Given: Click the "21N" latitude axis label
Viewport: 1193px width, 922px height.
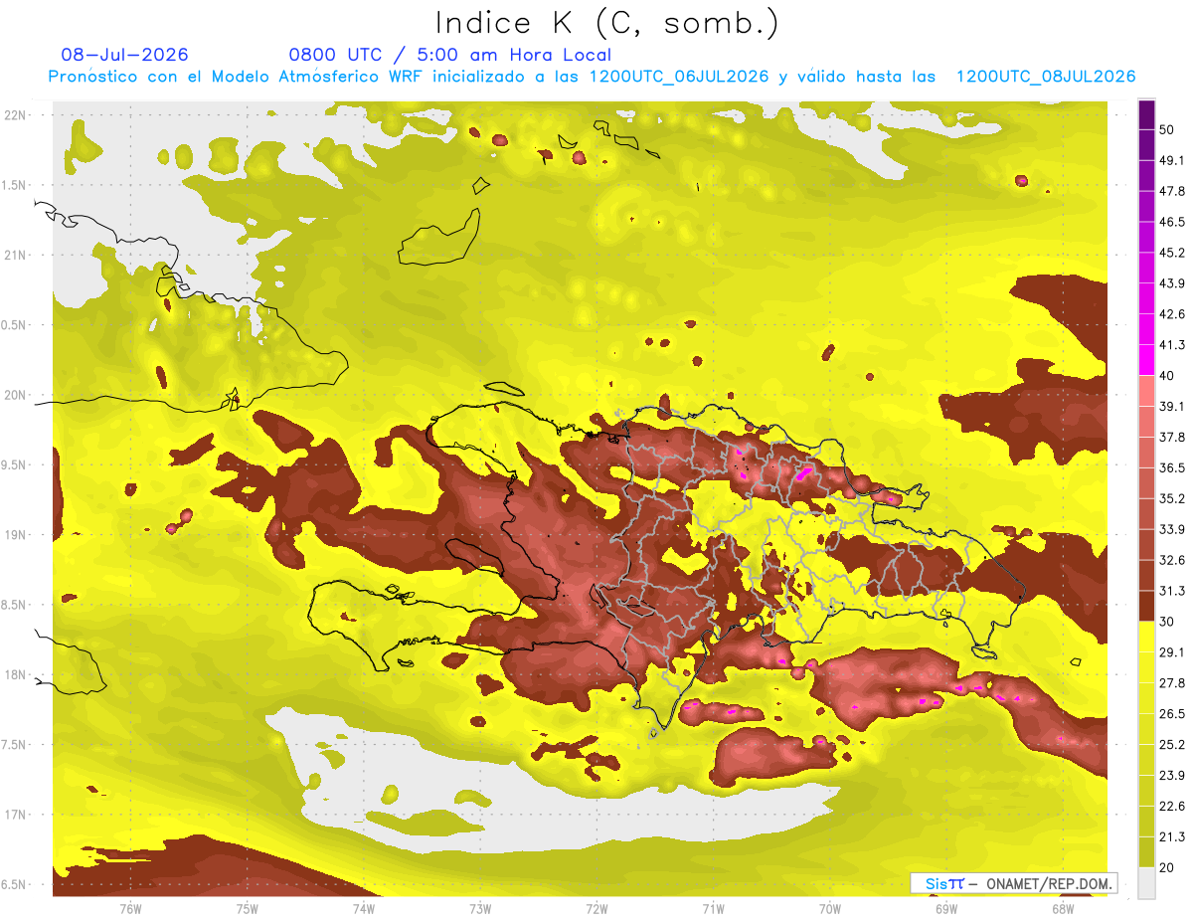Looking at the screenshot, I should (17, 255).
